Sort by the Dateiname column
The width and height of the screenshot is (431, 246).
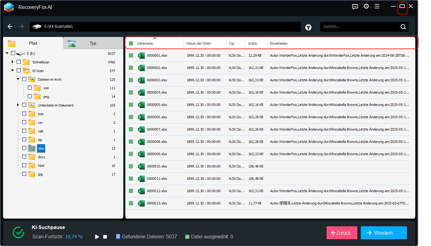tap(155, 43)
